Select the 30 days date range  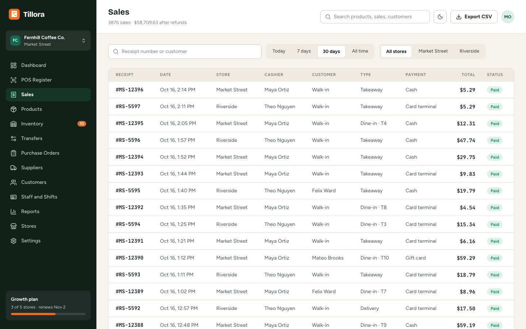[331, 52]
